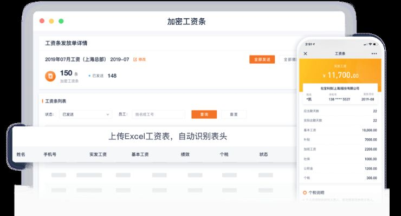
Task: Click the 姓名或工号 employee input field
Action: [x=158, y=114]
